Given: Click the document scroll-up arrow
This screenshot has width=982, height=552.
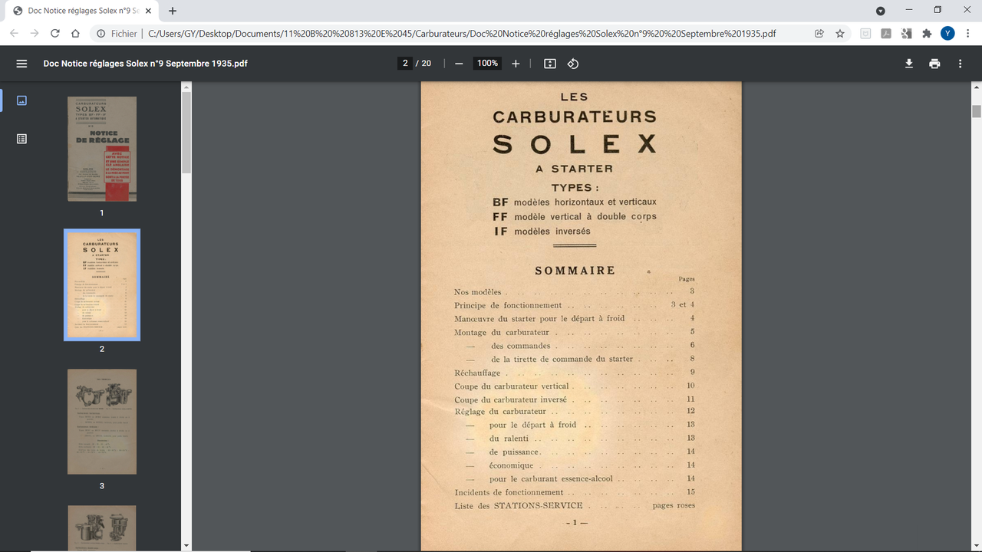Looking at the screenshot, I should [x=977, y=87].
